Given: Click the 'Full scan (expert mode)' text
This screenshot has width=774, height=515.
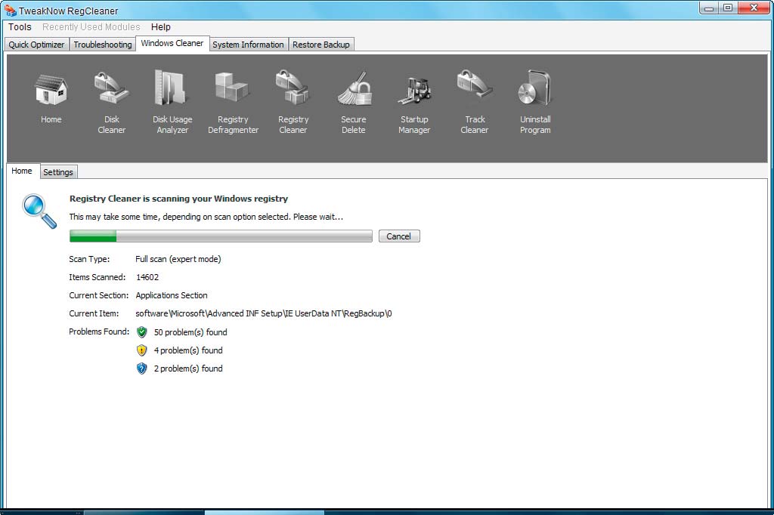Looking at the screenshot, I should pyautogui.click(x=178, y=259).
